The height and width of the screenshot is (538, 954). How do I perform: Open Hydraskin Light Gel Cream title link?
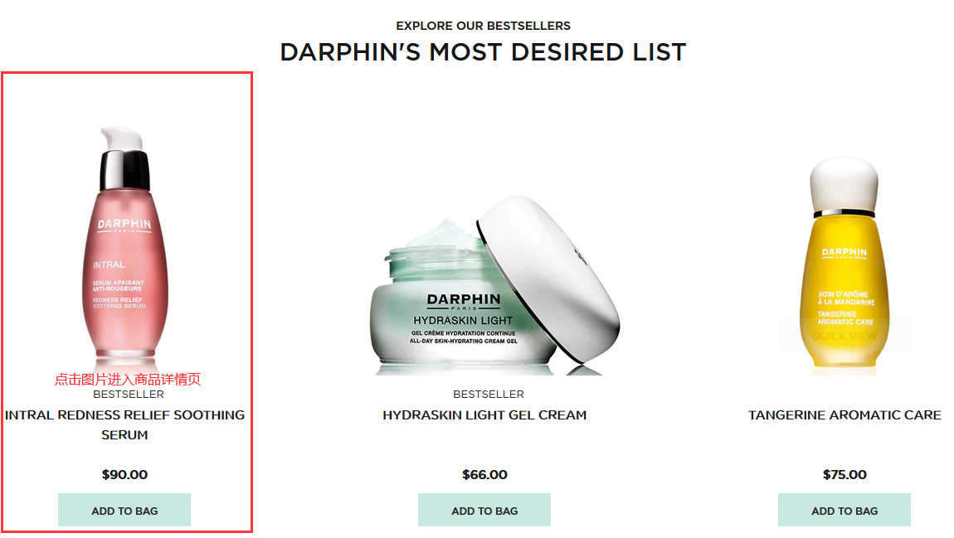coord(484,415)
